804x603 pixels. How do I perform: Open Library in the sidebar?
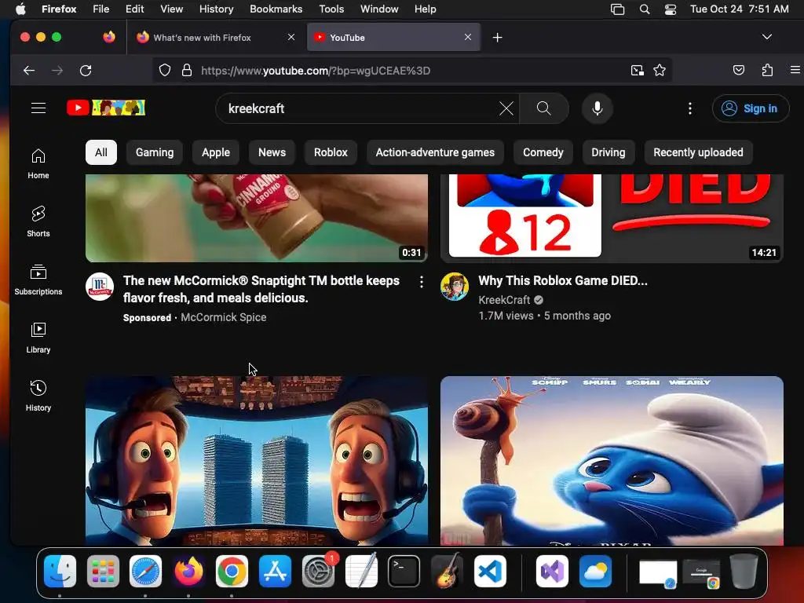(38, 338)
